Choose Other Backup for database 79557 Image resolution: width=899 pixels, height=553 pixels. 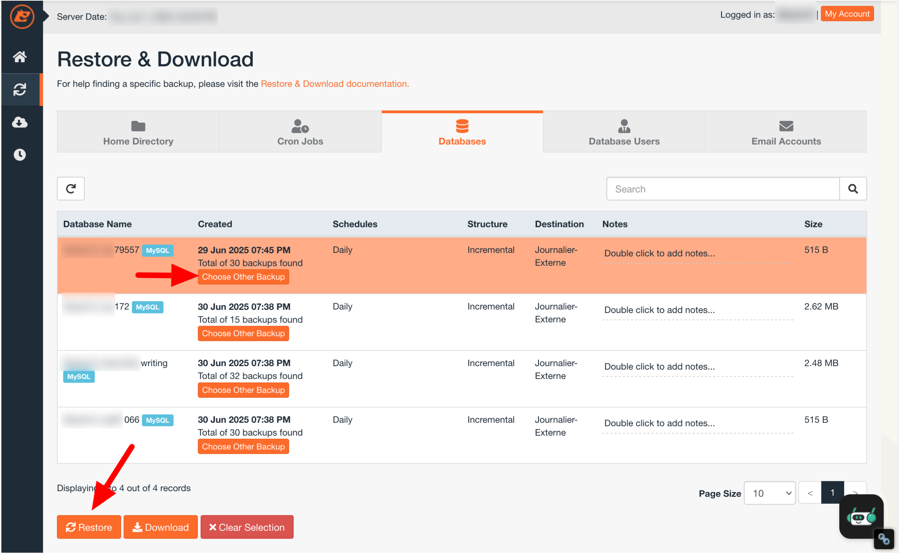(x=243, y=277)
